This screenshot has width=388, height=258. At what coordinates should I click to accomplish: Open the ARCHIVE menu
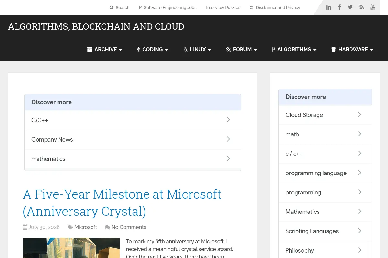105,49
